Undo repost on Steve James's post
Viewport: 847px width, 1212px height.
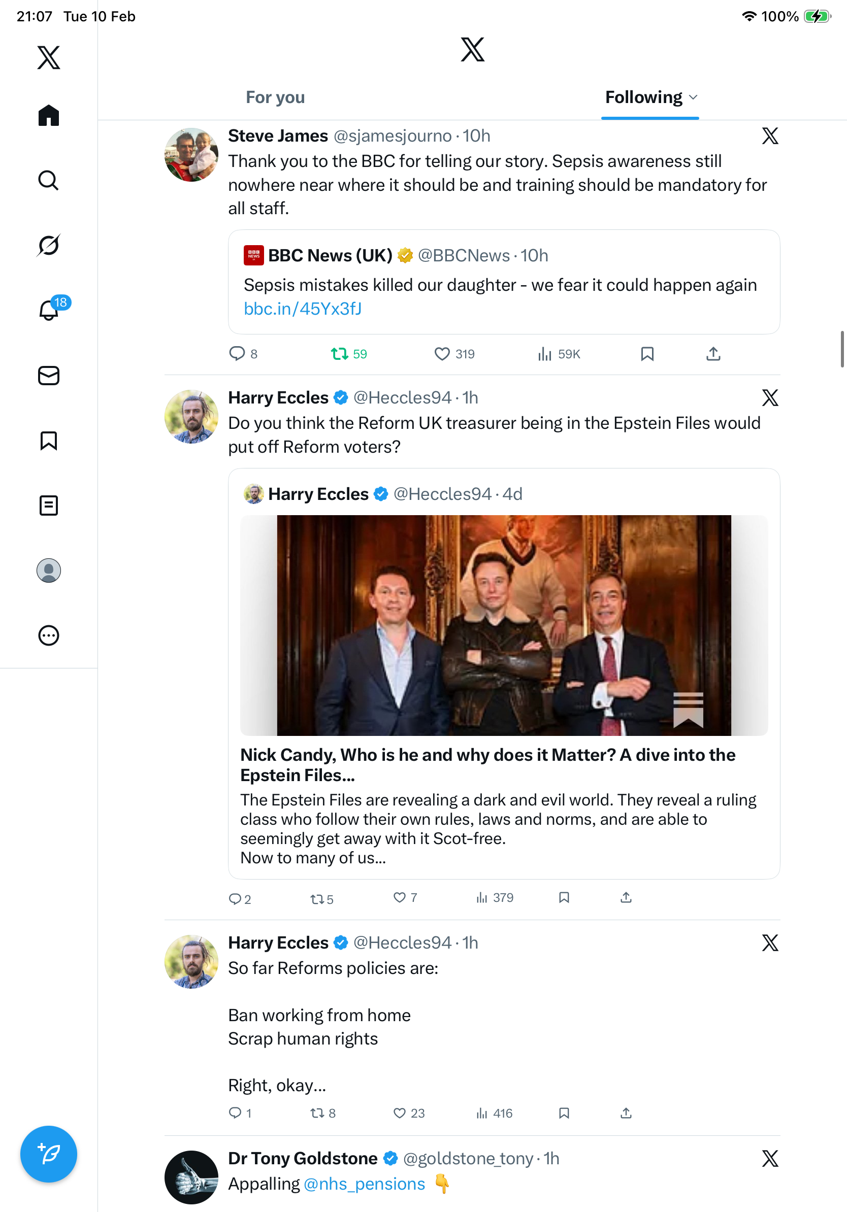(x=339, y=354)
